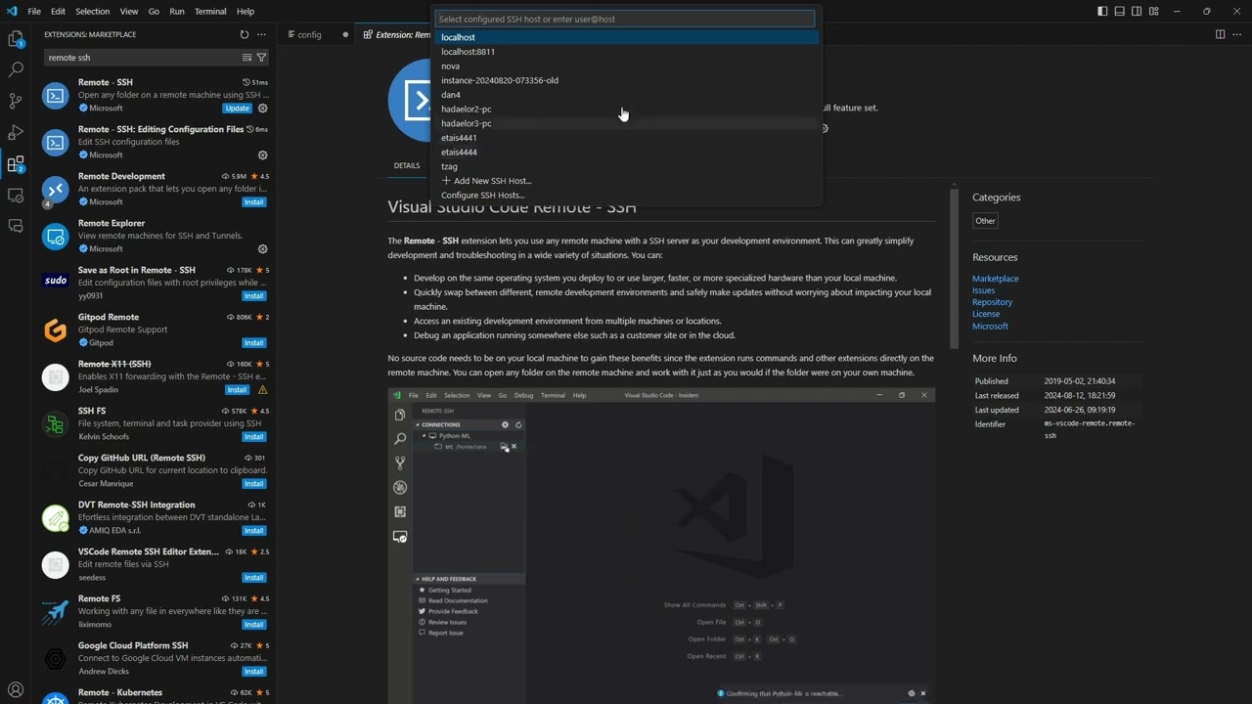Viewport: 1252px width, 704px height.
Task: Open License link under Resources
Action: tap(986, 314)
